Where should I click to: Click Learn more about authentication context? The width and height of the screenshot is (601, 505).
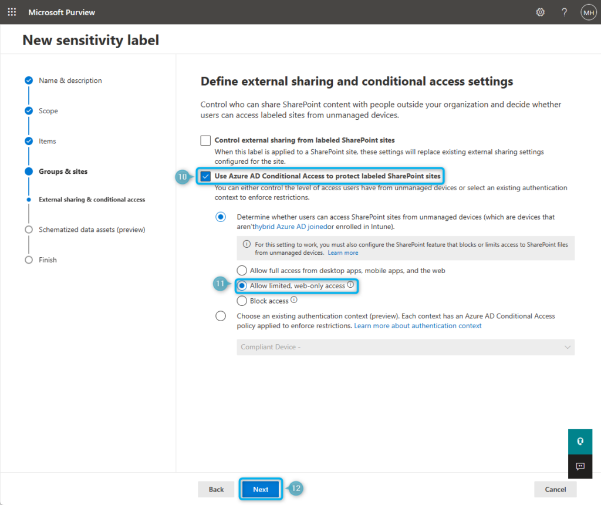click(x=417, y=325)
